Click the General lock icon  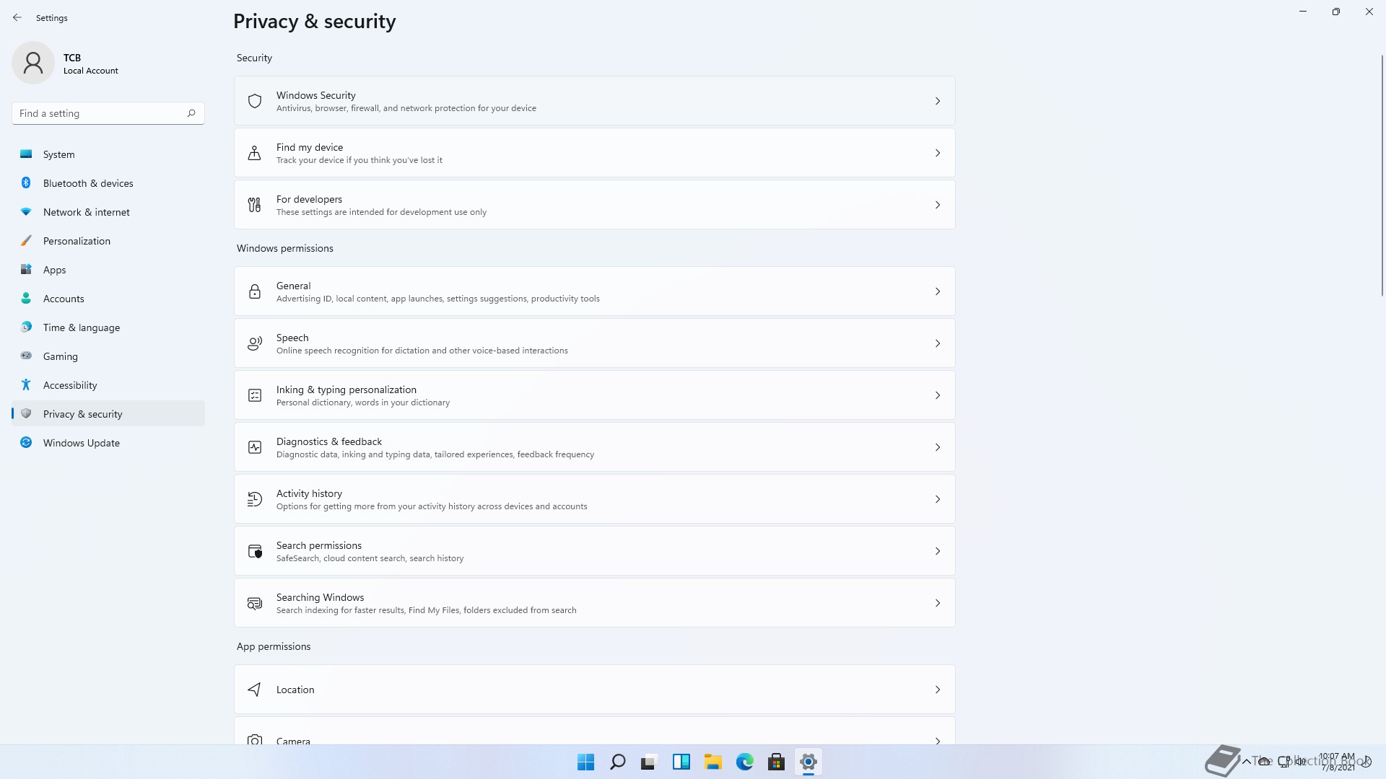(x=255, y=291)
